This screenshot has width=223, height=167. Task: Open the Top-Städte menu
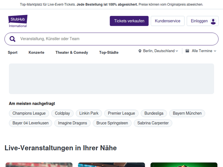point(109,53)
